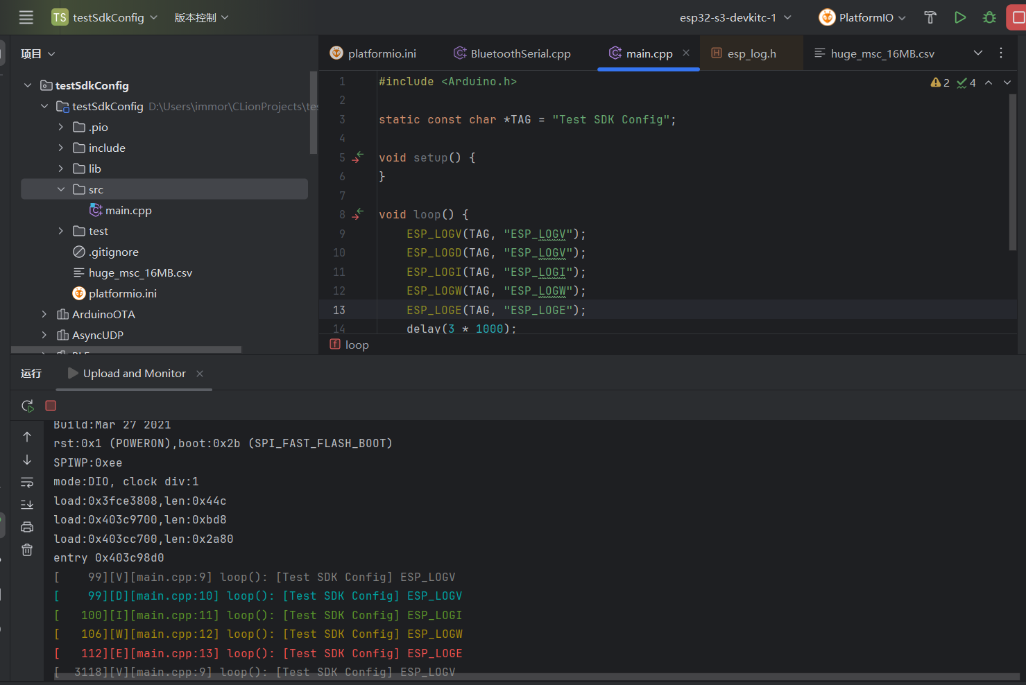This screenshot has width=1026, height=685.
Task: Click the typo count checkmark indicator
Action: 966,83
